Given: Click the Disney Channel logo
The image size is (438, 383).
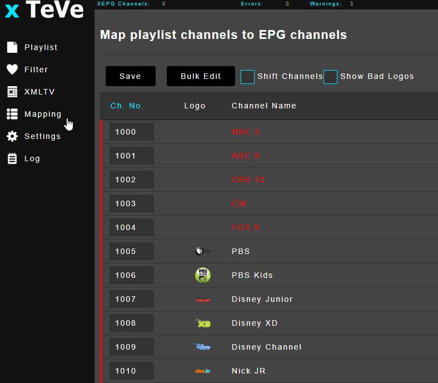Looking at the screenshot, I should (203, 347).
